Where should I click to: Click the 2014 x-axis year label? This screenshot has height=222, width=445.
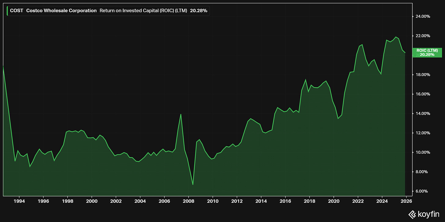(x=261, y=201)
